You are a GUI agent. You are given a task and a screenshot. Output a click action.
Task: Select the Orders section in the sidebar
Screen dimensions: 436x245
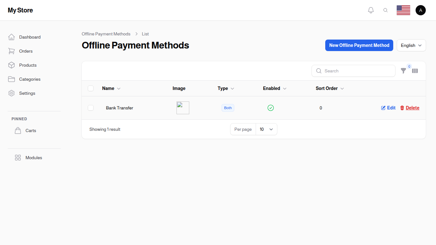coord(26,51)
